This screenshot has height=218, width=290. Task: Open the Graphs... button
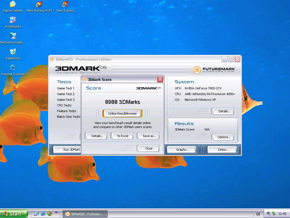click(x=182, y=150)
